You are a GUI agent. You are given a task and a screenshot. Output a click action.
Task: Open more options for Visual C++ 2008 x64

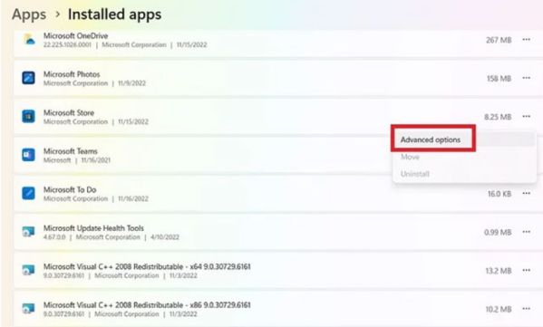(x=527, y=270)
